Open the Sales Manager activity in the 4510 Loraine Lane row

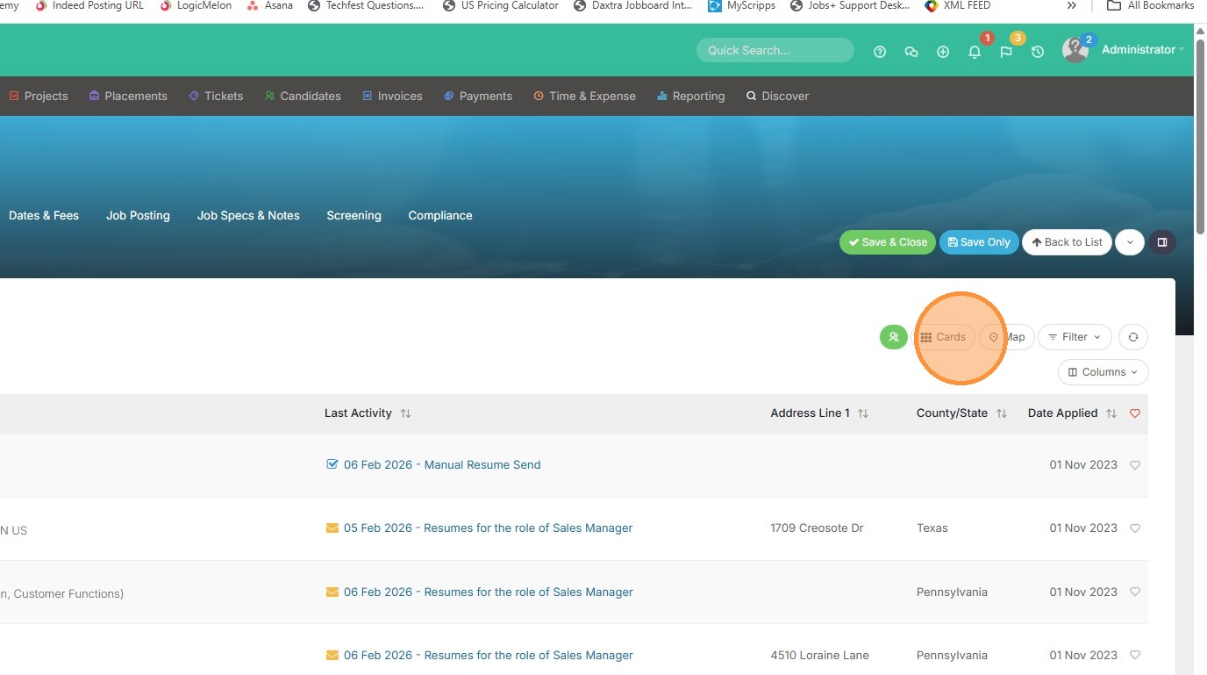pyautogui.click(x=488, y=655)
